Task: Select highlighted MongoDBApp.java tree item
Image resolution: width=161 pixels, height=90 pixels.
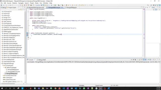Action: click(12, 73)
